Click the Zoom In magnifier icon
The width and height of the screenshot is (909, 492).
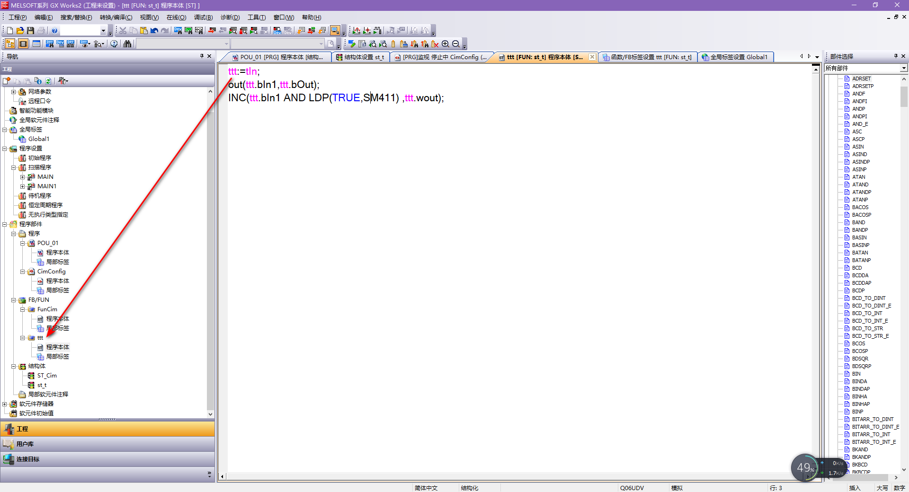pos(445,44)
